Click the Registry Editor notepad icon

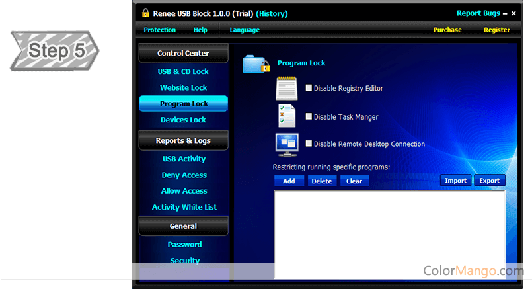click(287, 88)
